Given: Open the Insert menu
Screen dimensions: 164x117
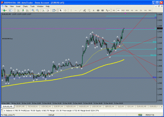Looking at the screenshot, I should pyautogui.click(x=18, y=6).
